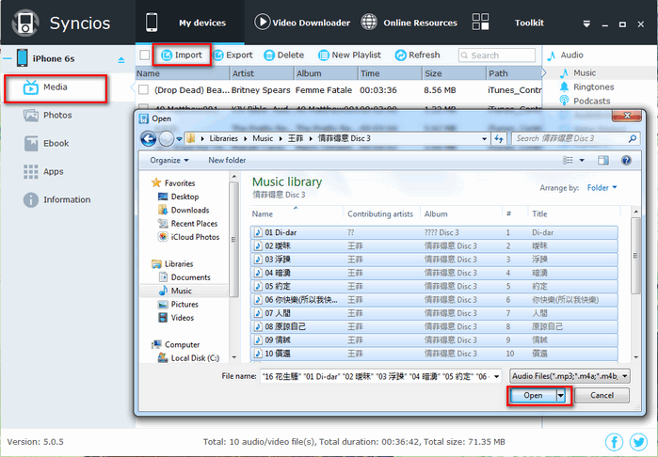Click the Online Resources globe icon
The image size is (658, 457).
pyautogui.click(x=369, y=22)
